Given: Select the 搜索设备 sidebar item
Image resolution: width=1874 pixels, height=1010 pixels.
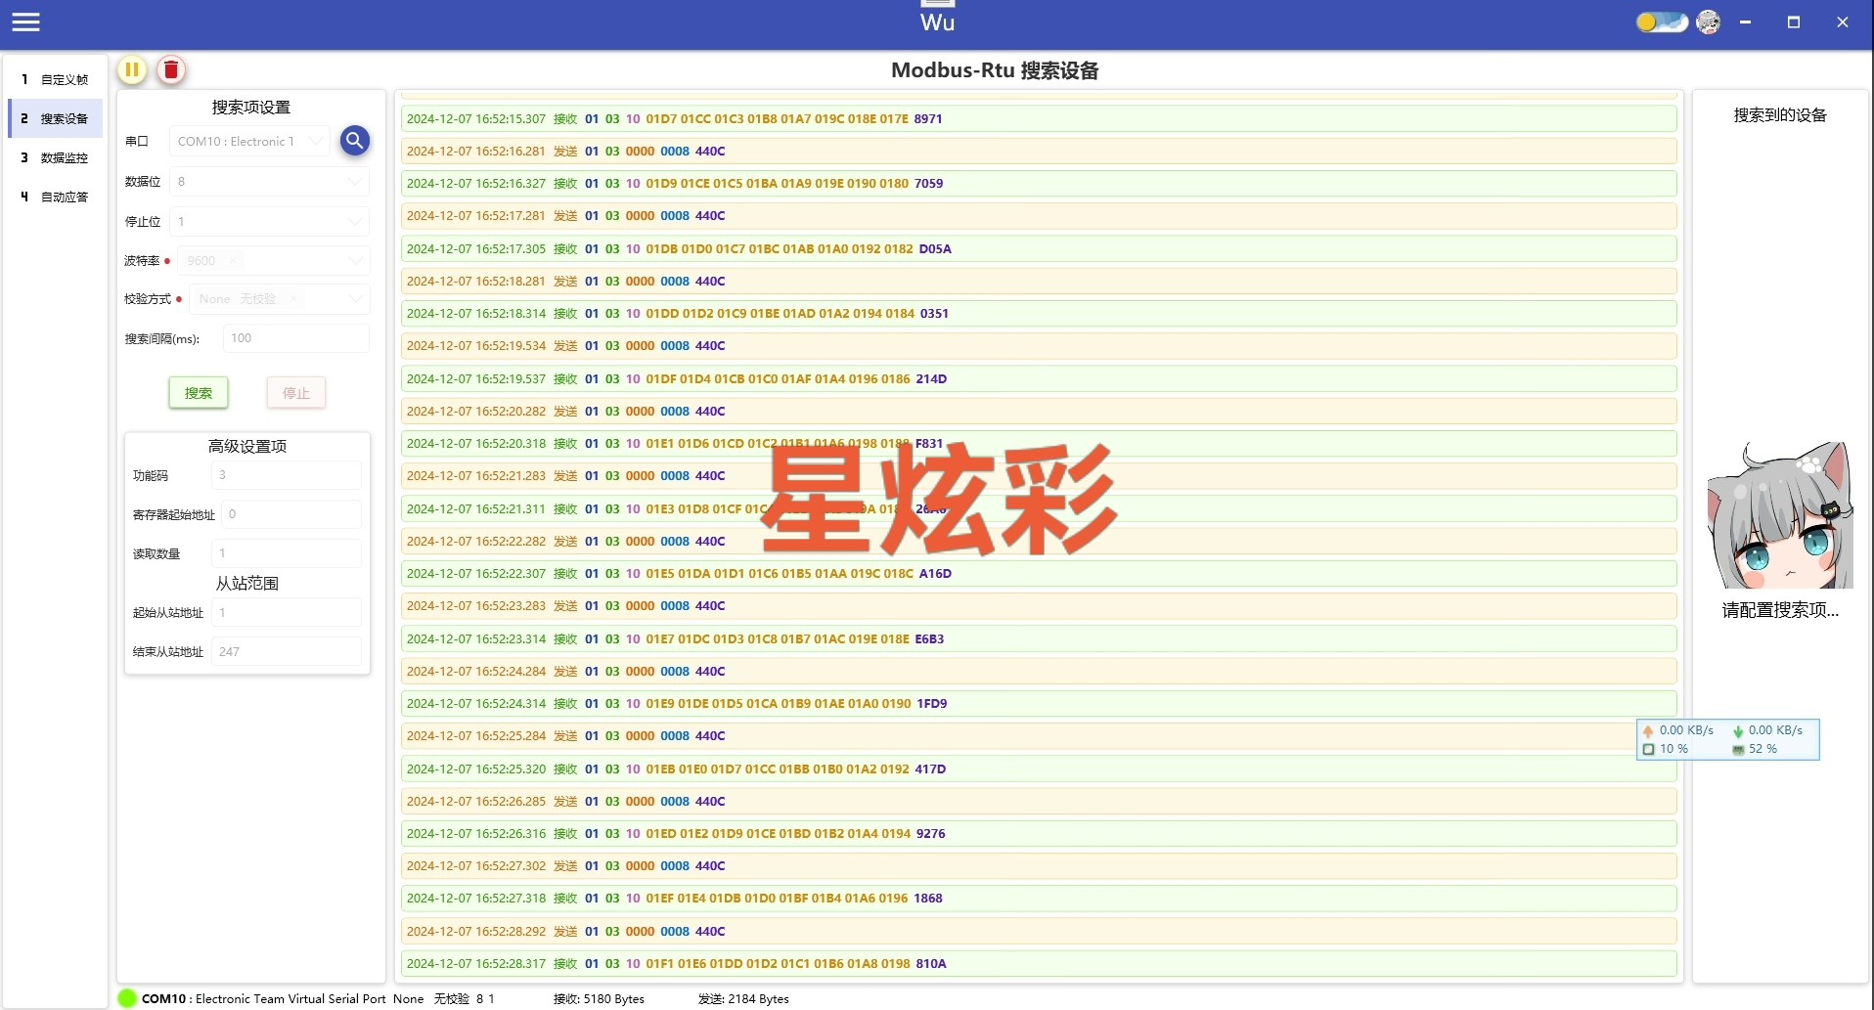Looking at the screenshot, I should (56, 118).
